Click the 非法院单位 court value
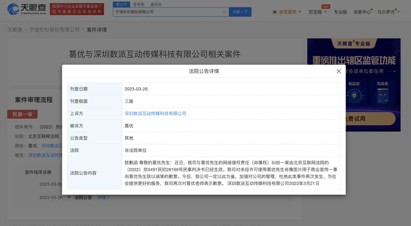This screenshot has height=226, width=411. (x=136, y=150)
